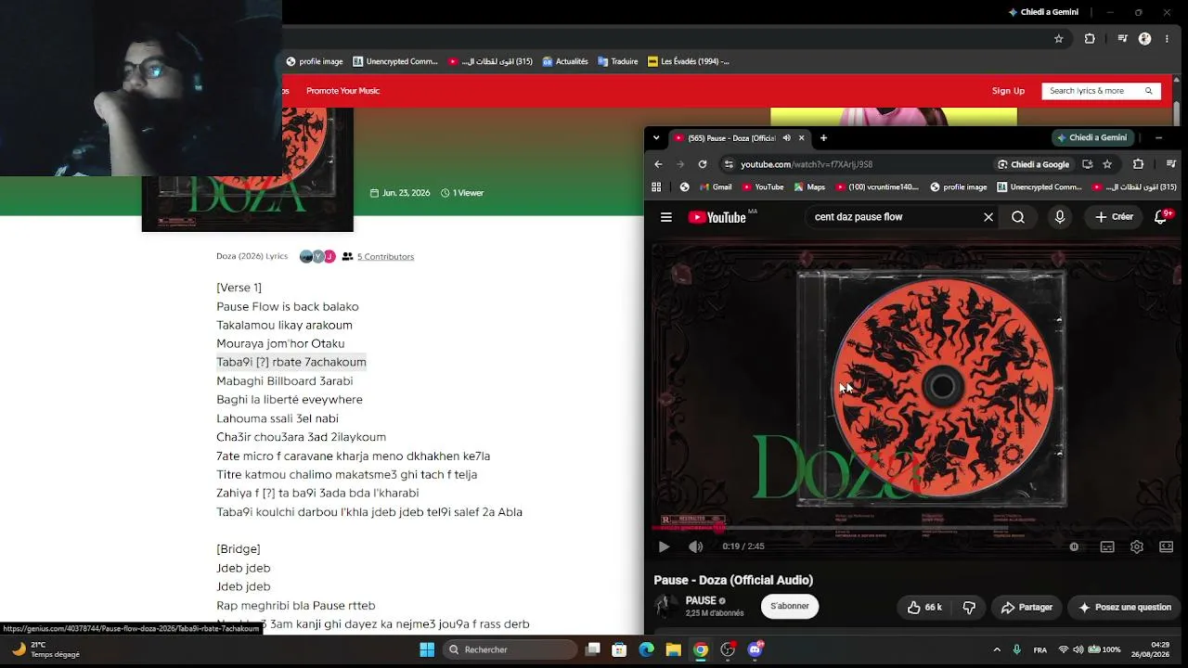Share the video with Partager button
Screen dimensions: 1188x668
coord(1027,607)
